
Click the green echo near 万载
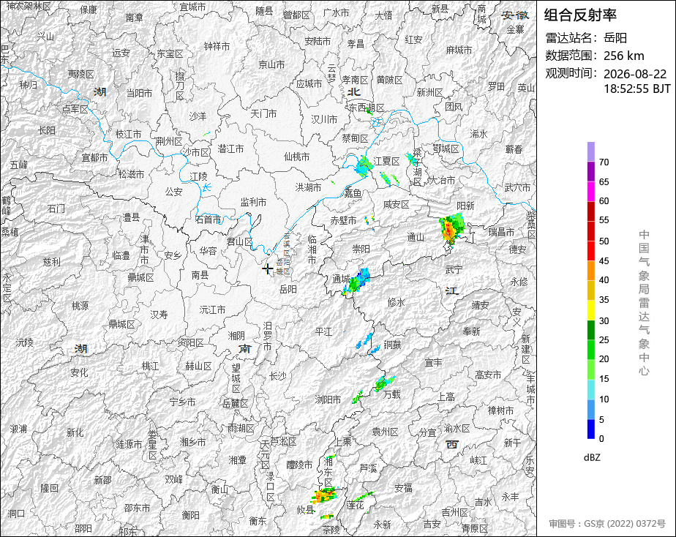pos(384,383)
